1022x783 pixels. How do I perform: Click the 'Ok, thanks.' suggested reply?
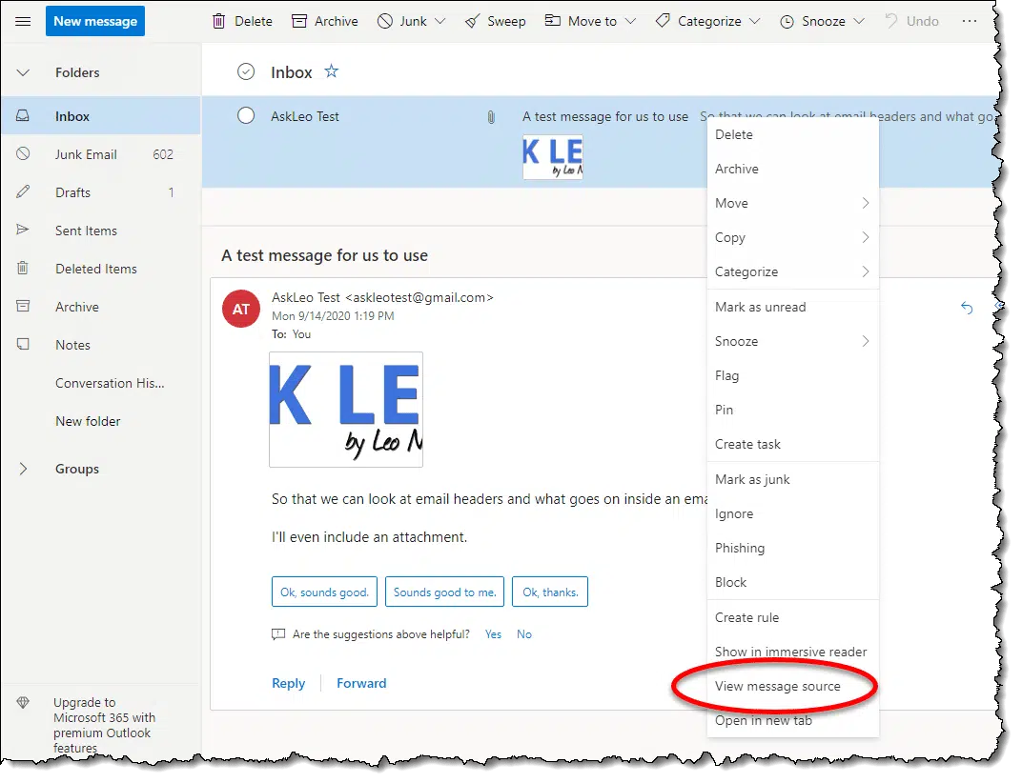point(550,592)
